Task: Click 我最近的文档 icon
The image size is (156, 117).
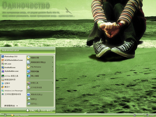Action: point(28,62)
